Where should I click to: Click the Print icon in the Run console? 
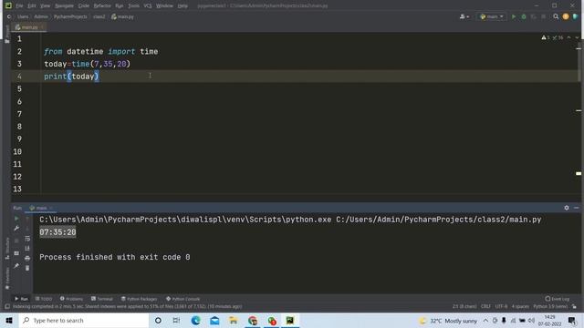tap(27, 258)
